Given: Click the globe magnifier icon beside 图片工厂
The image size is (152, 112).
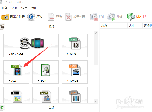Looking at the screenshot, I should (x=131, y=16).
